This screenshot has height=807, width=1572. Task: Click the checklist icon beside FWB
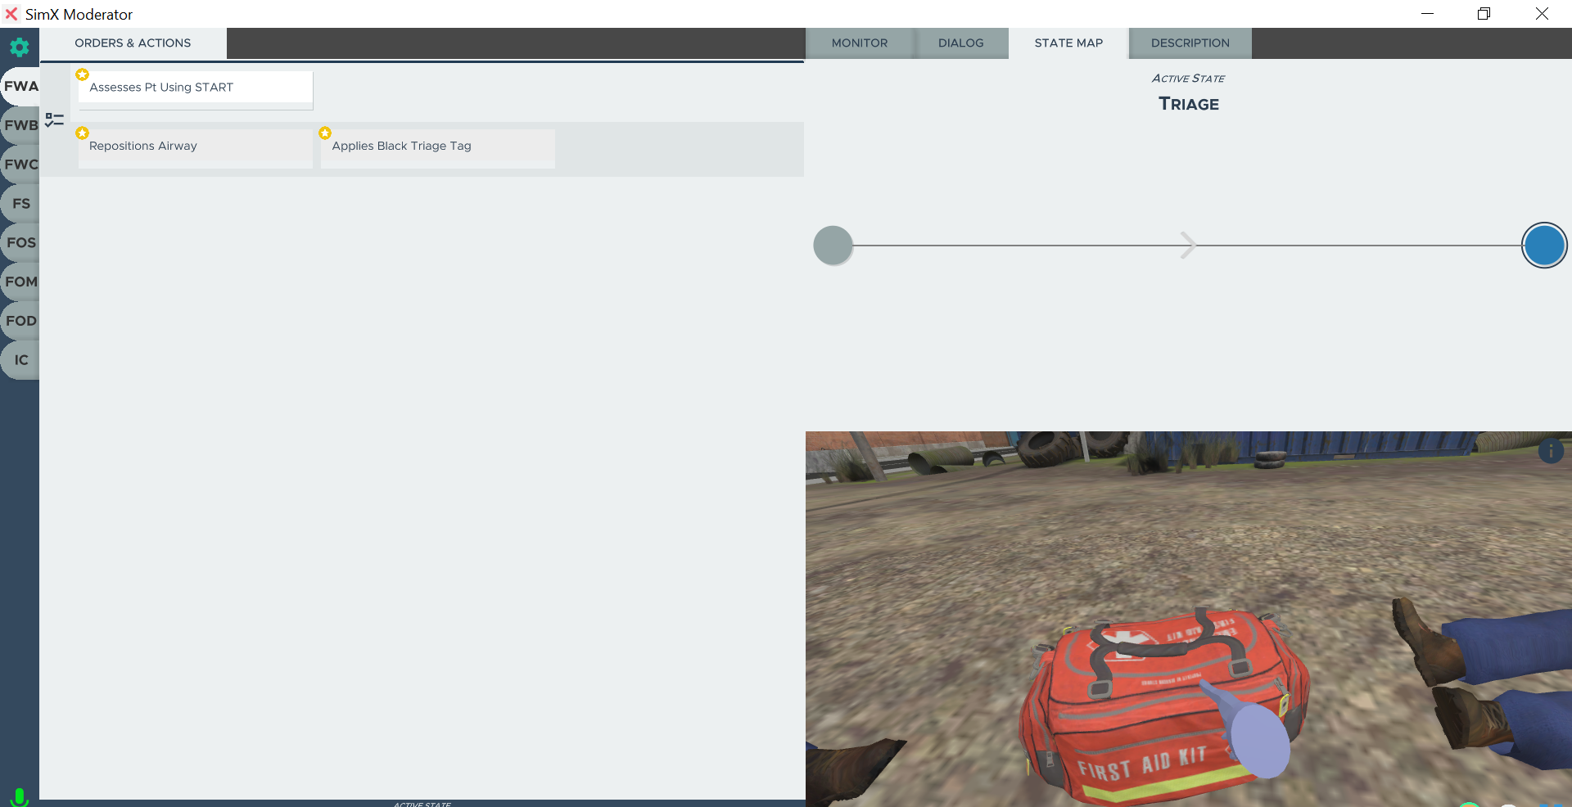[x=54, y=120]
